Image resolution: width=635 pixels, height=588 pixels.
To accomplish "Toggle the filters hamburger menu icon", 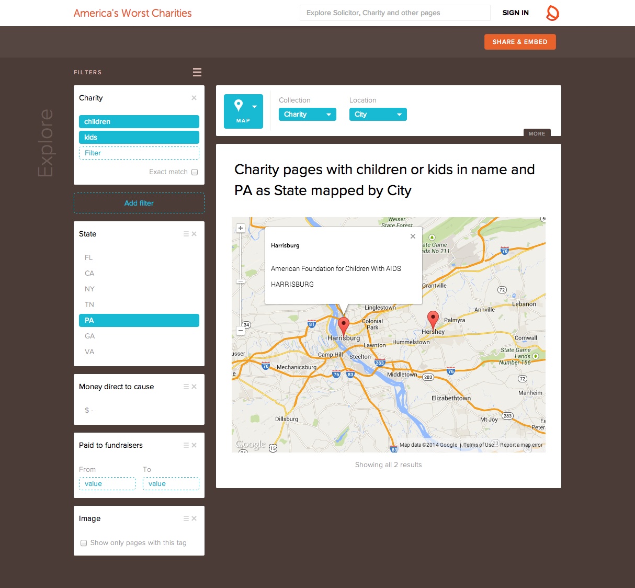I will [197, 72].
